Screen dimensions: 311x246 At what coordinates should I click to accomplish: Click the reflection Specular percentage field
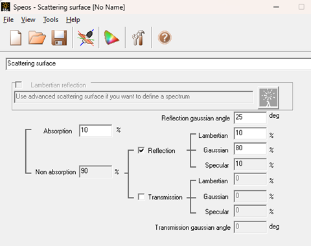click(250, 164)
